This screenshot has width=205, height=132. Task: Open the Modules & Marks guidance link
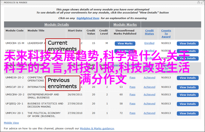pyautogui.click(x=97, y=129)
